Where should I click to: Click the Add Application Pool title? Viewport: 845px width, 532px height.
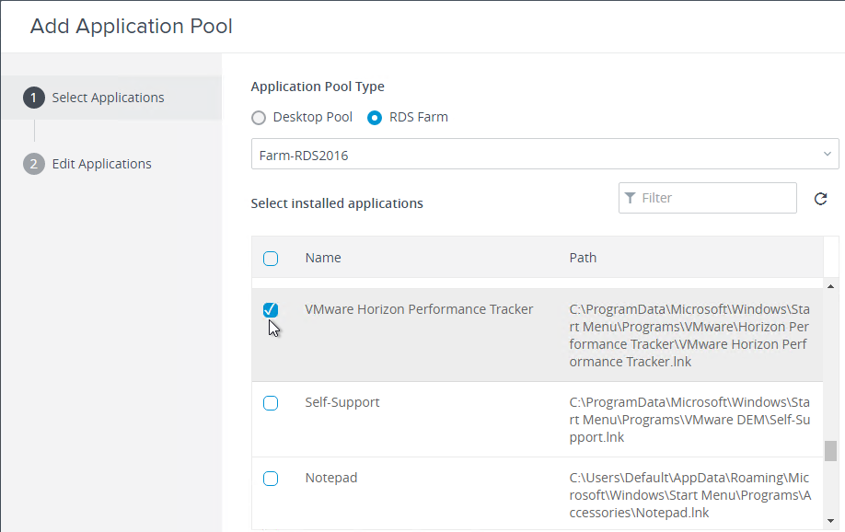click(x=132, y=27)
